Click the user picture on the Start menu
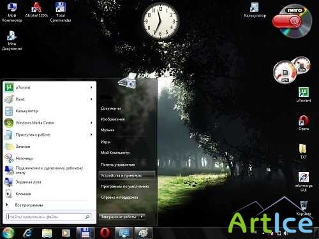 (128, 81)
